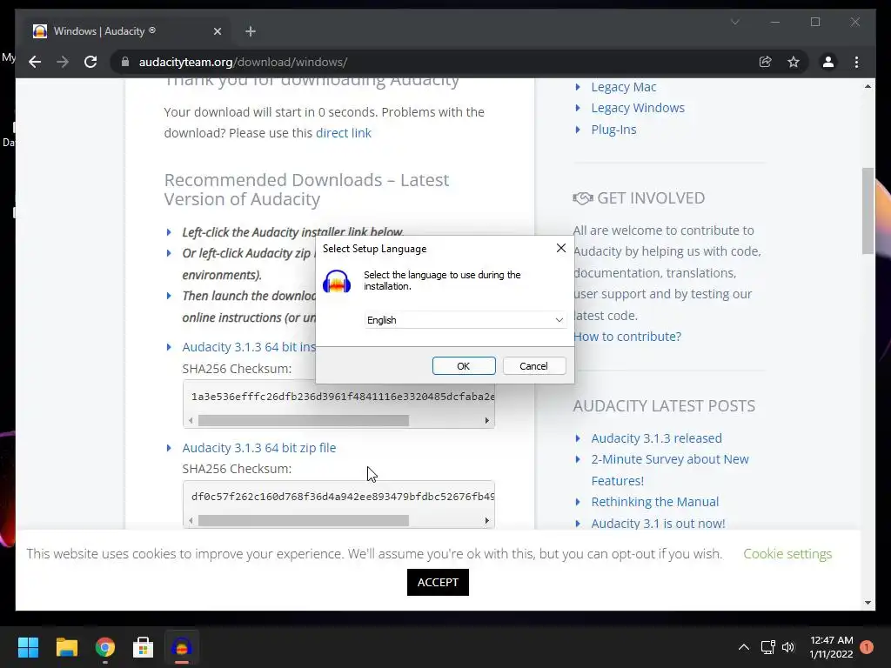Expand the English language dropdown

[465, 320]
